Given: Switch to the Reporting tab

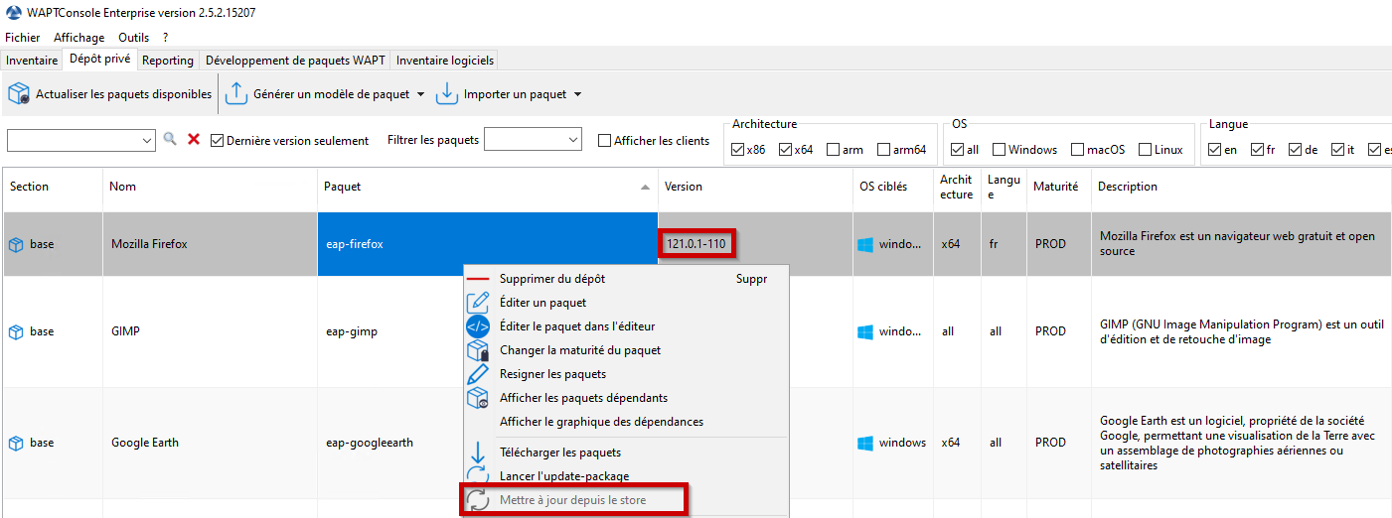Looking at the screenshot, I should point(168,61).
